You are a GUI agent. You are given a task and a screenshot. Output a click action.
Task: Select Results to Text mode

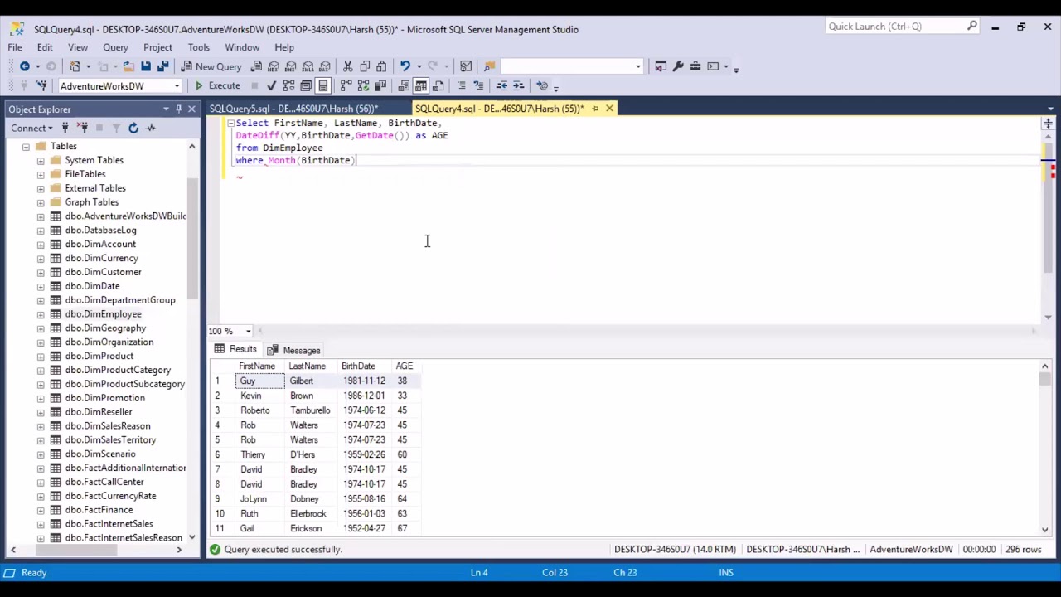[x=404, y=85]
